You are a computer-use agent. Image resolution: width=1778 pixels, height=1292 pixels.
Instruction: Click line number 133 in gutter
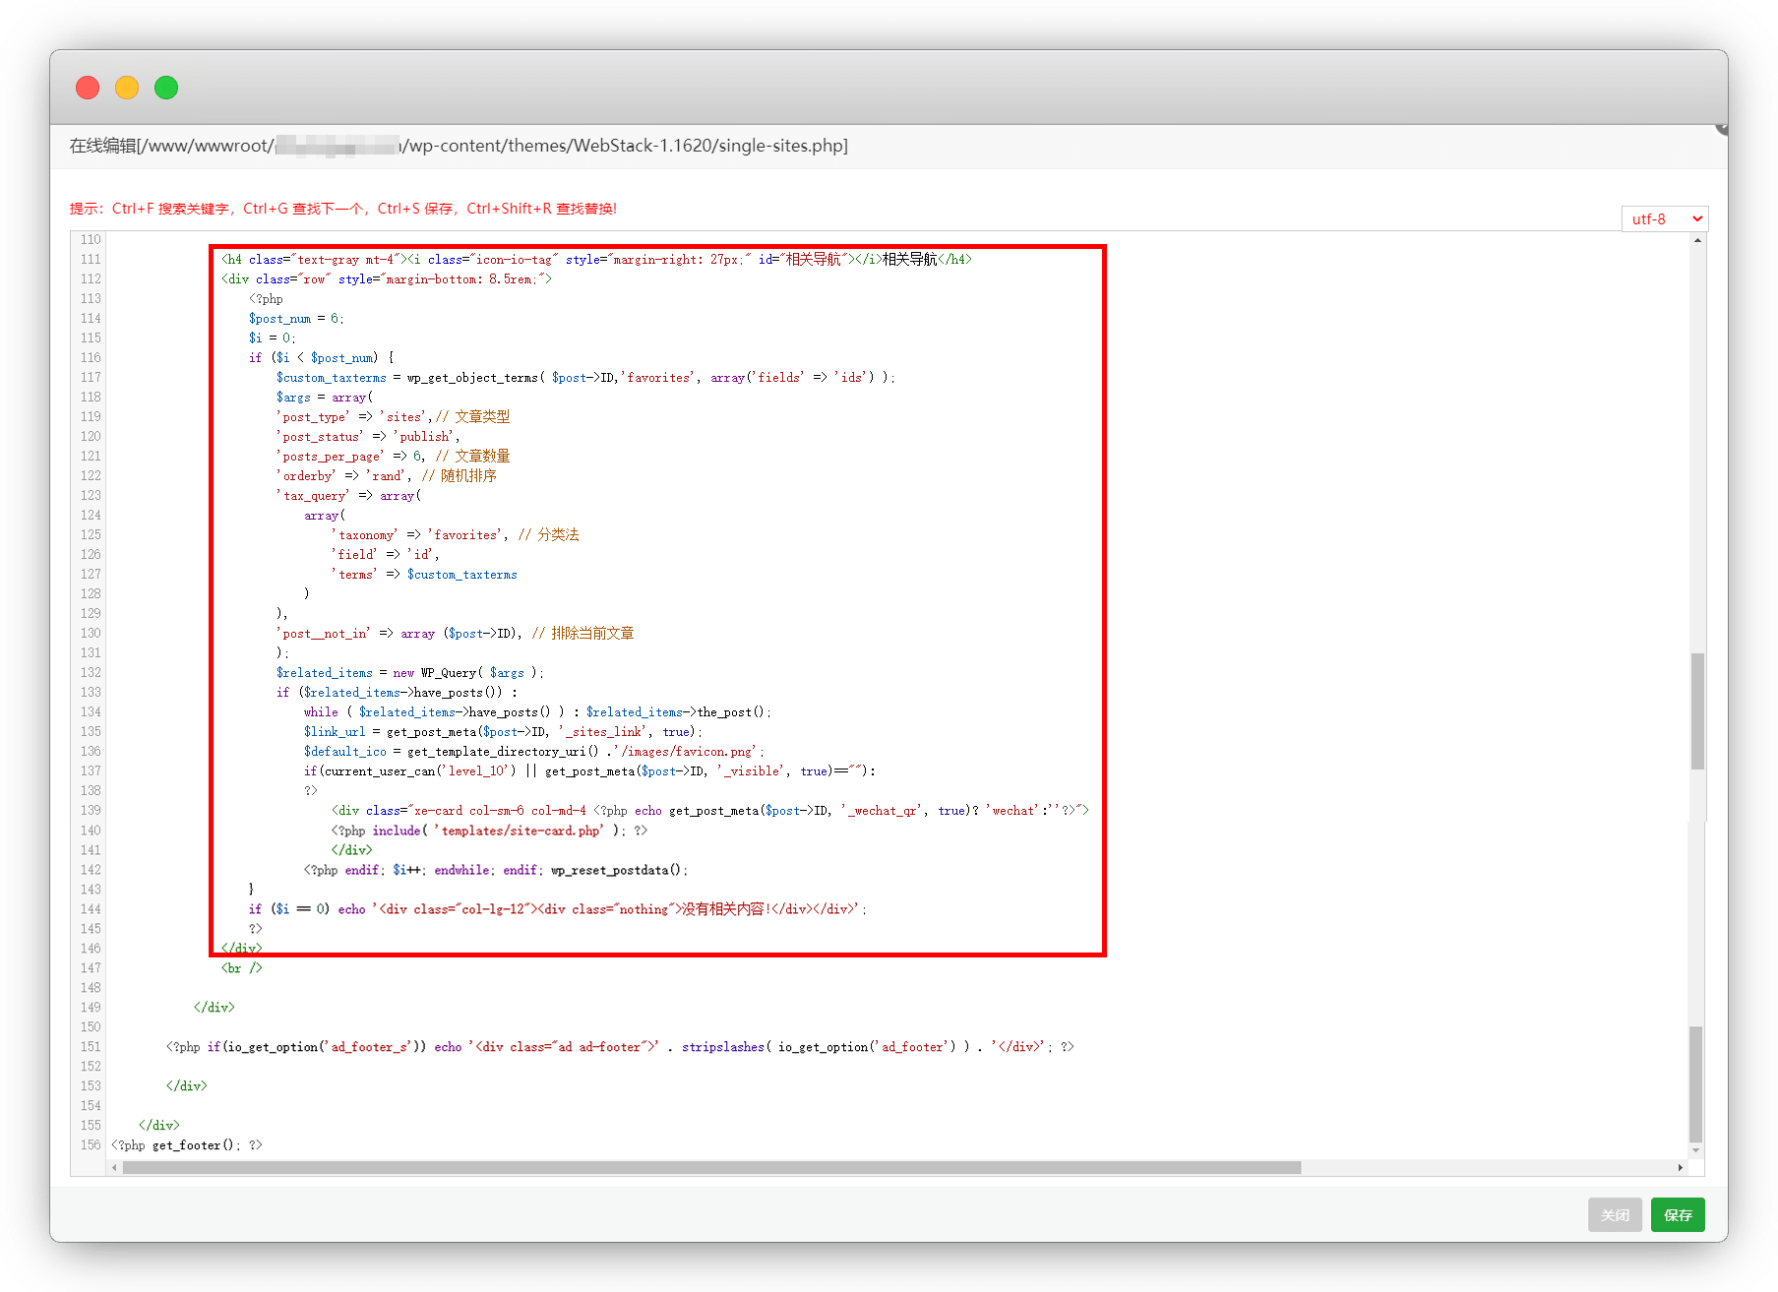pyautogui.click(x=91, y=693)
